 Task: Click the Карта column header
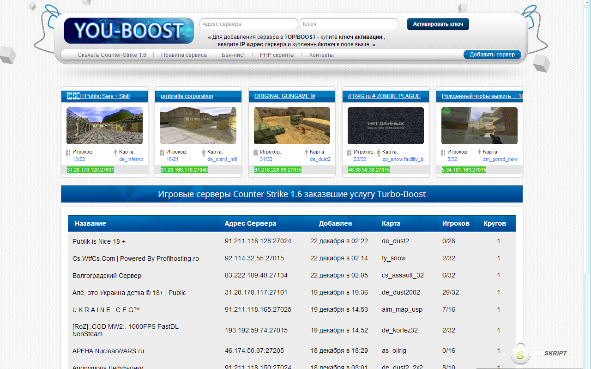[x=391, y=223]
